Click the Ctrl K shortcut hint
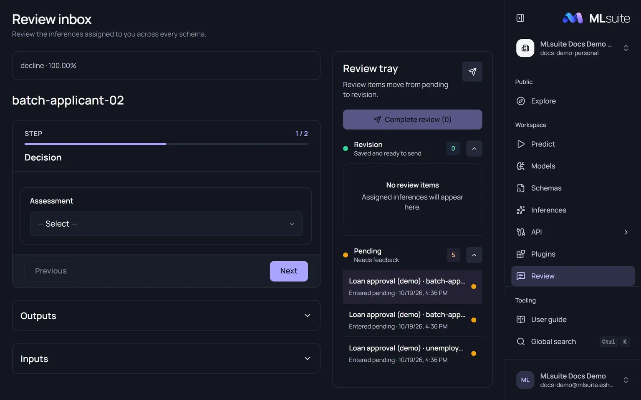Screen dimensions: 641x400 coord(615,342)
